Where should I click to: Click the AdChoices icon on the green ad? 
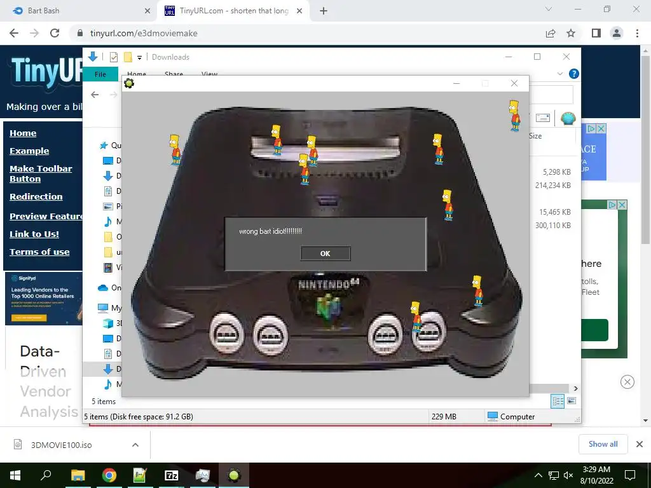tap(612, 205)
